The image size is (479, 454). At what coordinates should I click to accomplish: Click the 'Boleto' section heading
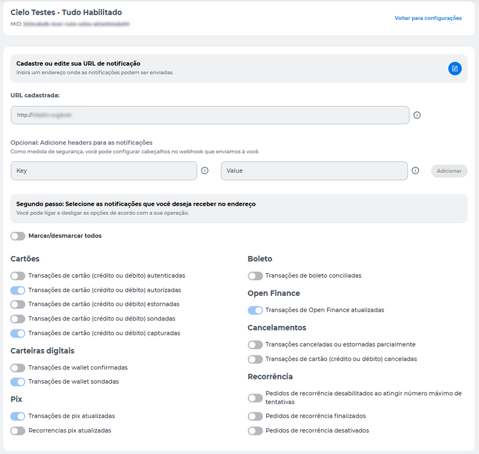pyautogui.click(x=260, y=259)
